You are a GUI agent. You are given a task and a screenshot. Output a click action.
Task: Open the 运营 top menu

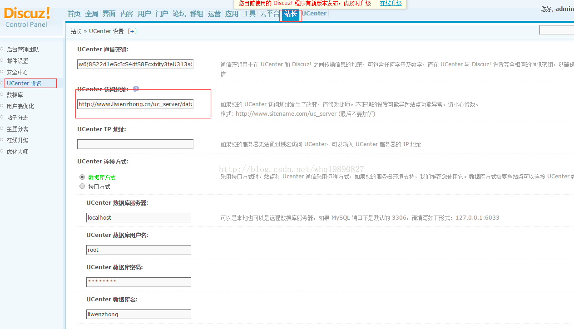tap(214, 14)
